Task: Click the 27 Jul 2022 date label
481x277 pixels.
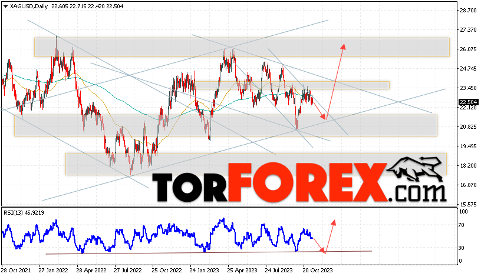Action: [128, 271]
